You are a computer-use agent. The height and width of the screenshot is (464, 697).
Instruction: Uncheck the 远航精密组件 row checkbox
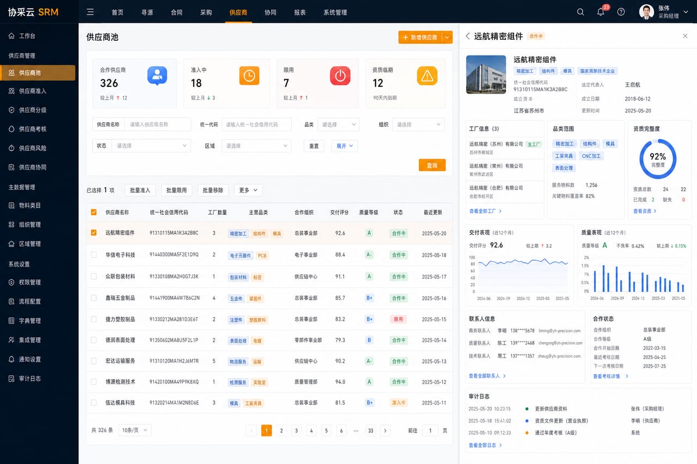94,233
